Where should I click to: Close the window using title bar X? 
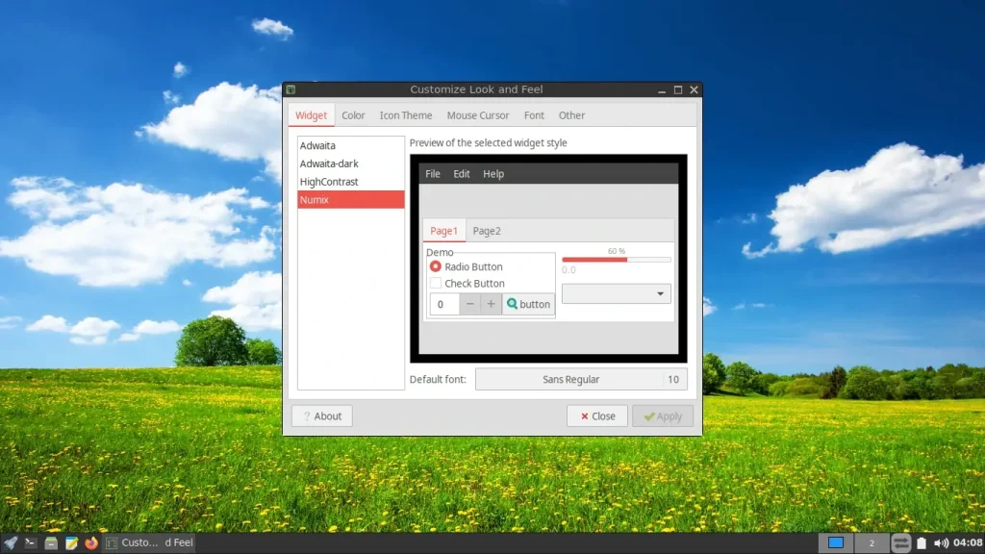tap(695, 89)
